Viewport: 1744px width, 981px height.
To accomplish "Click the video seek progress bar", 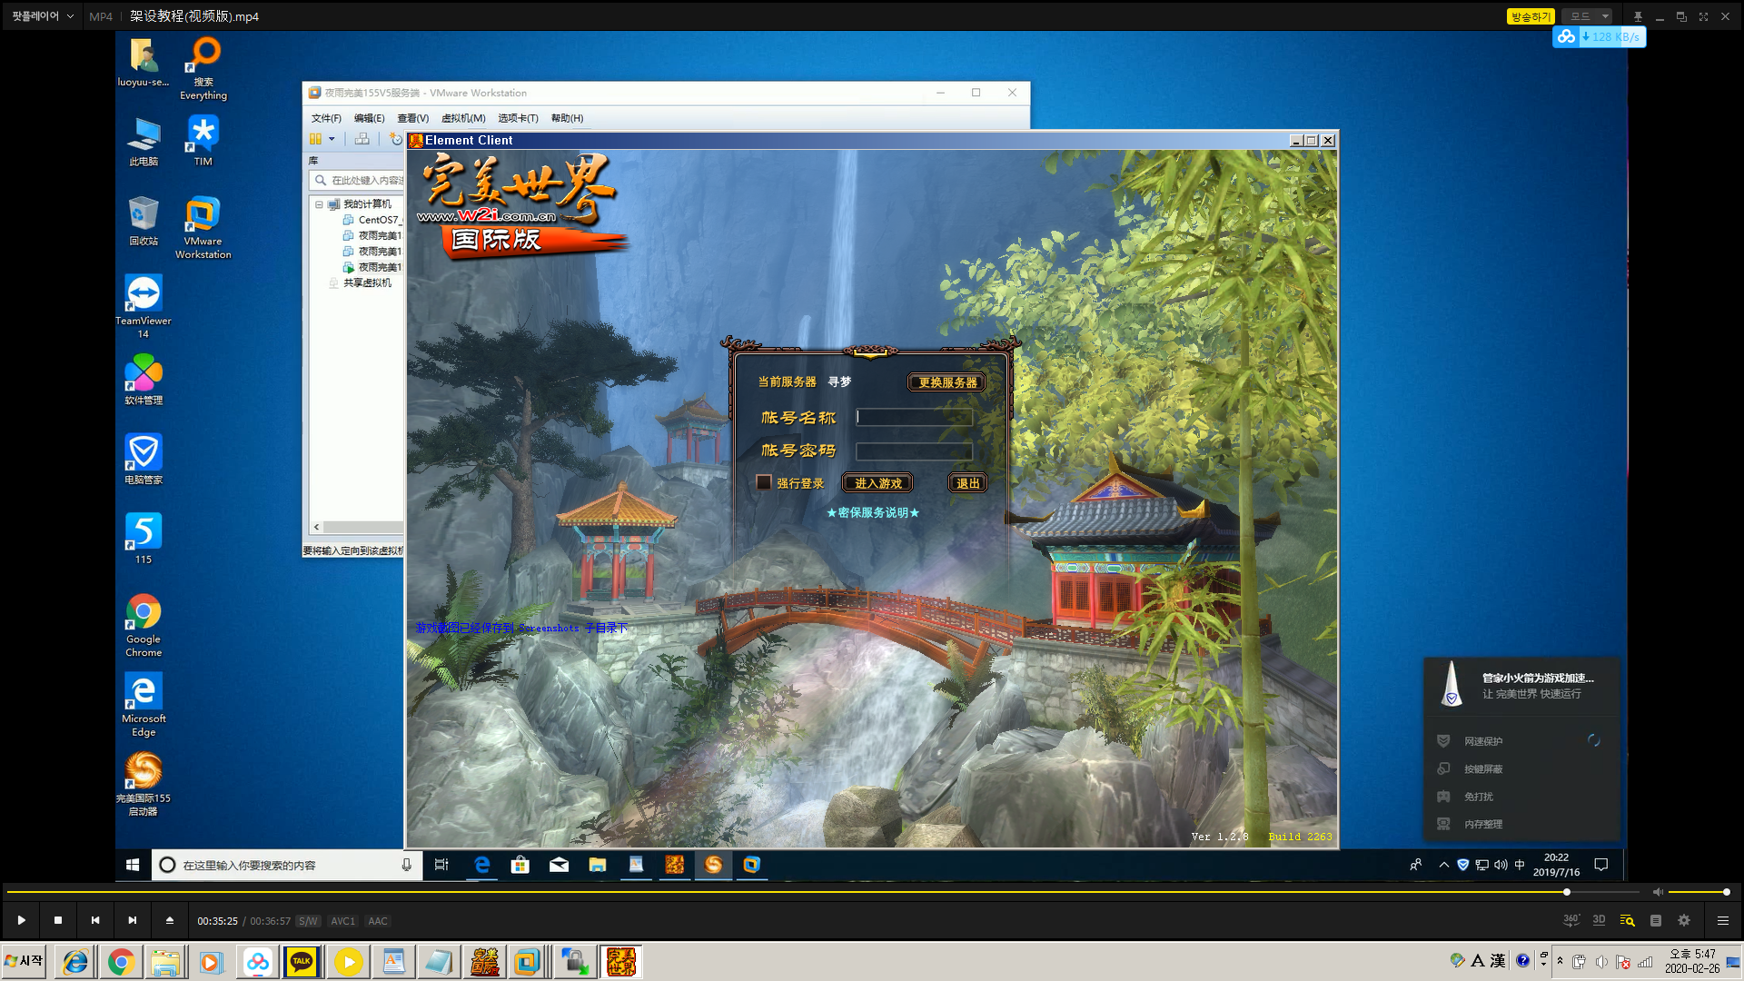I will pyautogui.click(x=817, y=892).
